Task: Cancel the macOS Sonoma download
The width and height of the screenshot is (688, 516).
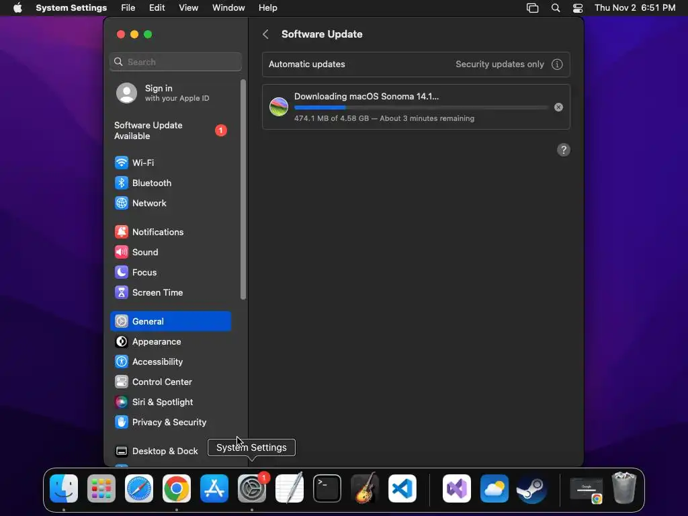Action: [x=558, y=107]
